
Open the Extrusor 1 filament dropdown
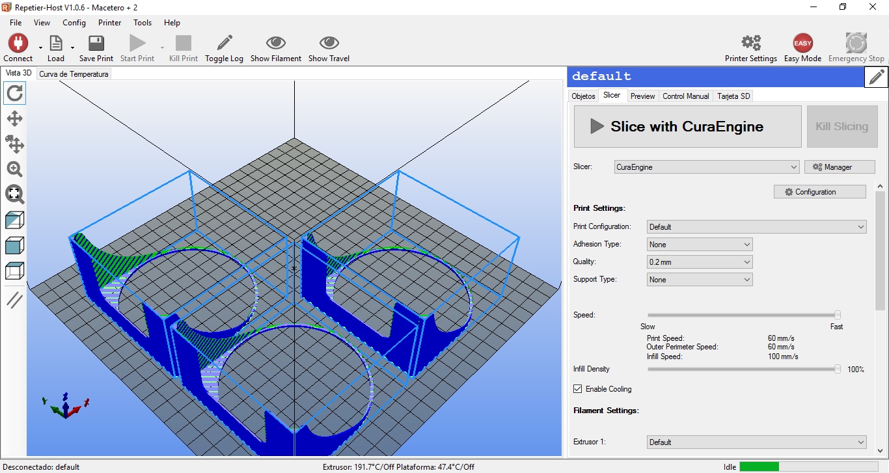coord(756,442)
